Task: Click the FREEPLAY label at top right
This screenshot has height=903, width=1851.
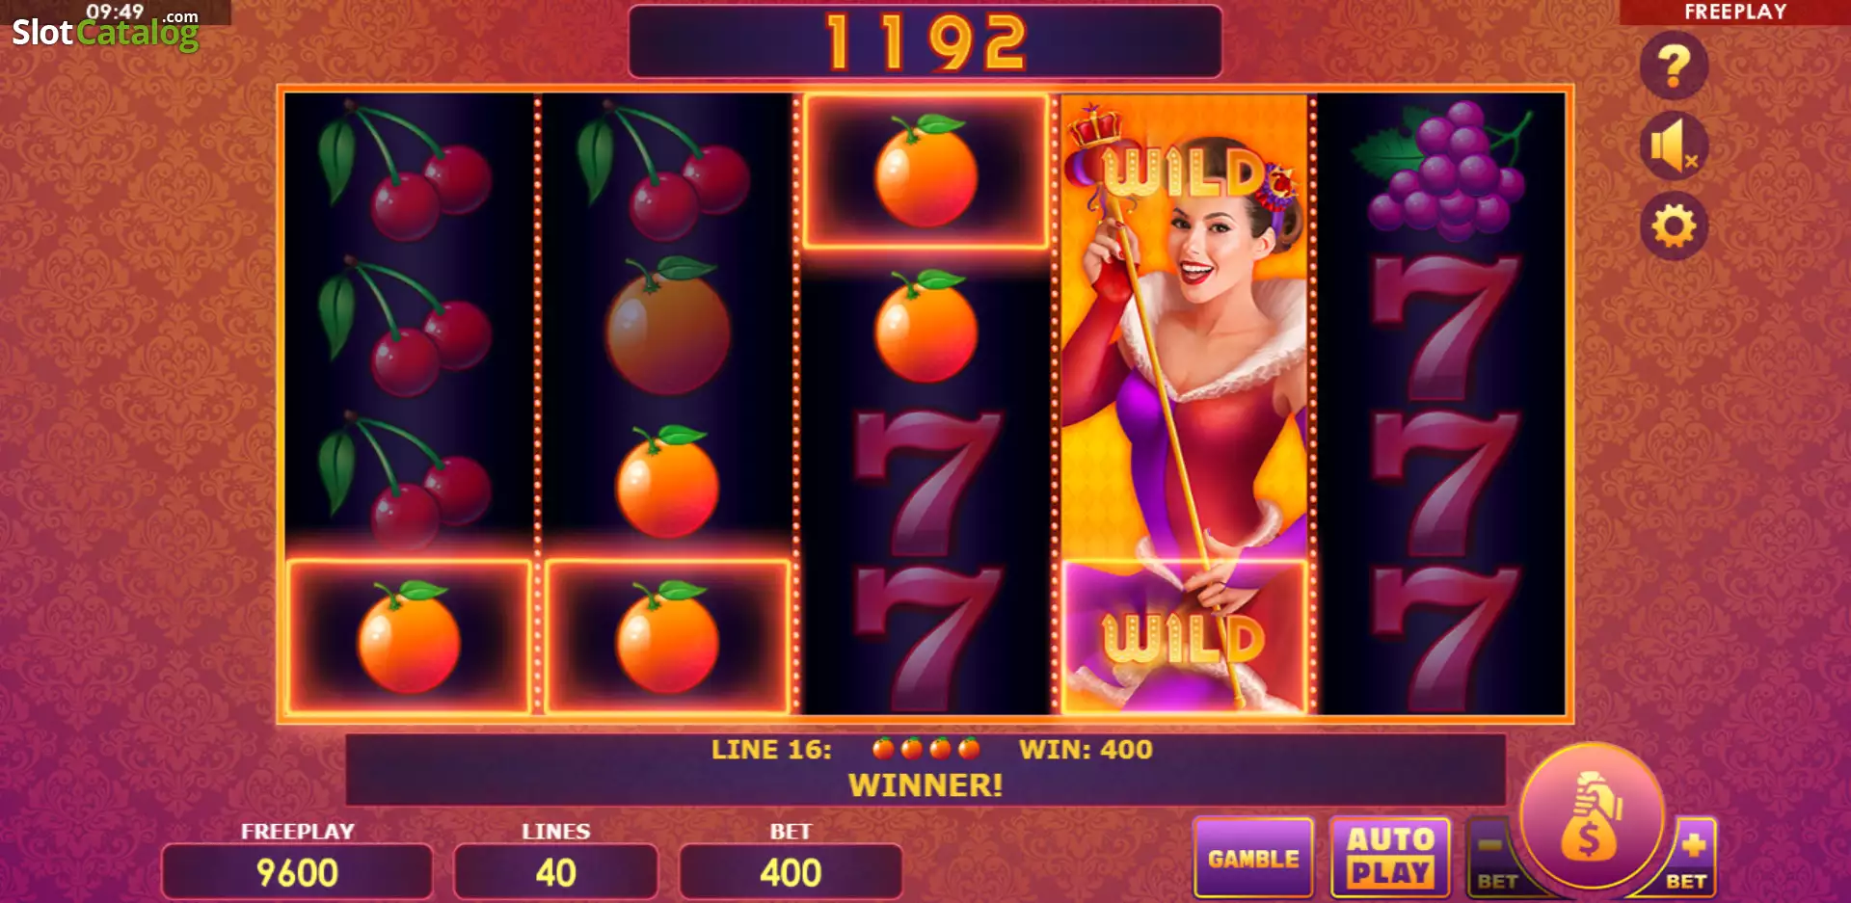Action: 1735,12
